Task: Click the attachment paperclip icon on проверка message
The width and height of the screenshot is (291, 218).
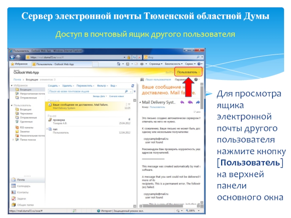Action: point(129,120)
